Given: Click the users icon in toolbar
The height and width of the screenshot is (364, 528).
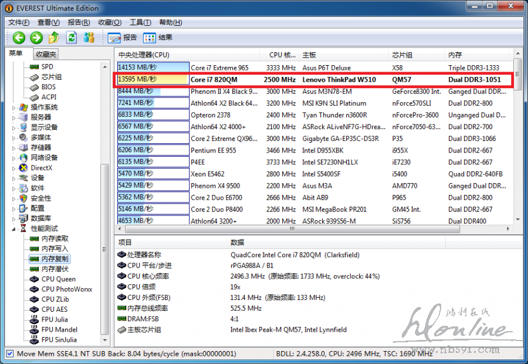Looking at the screenshot, I should 89,38.
